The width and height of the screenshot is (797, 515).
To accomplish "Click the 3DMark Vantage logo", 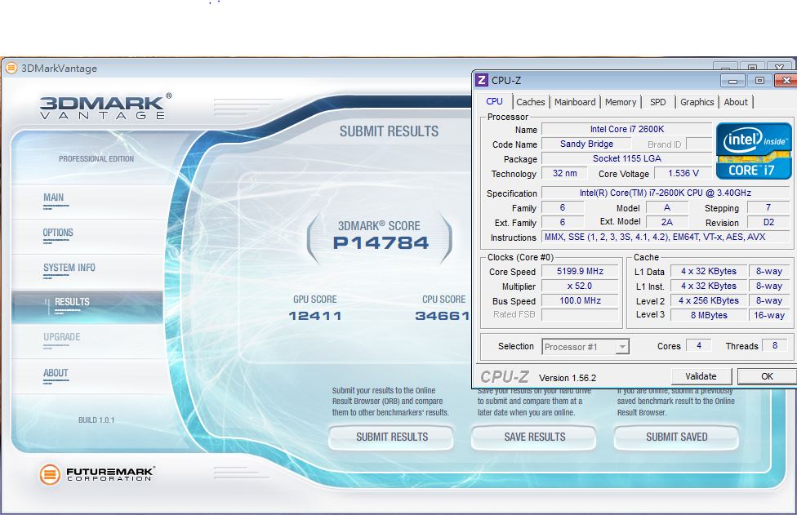I will [105, 106].
